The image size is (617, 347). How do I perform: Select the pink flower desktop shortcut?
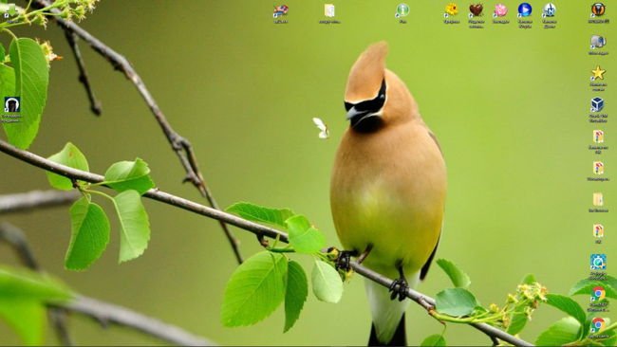click(500, 10)
